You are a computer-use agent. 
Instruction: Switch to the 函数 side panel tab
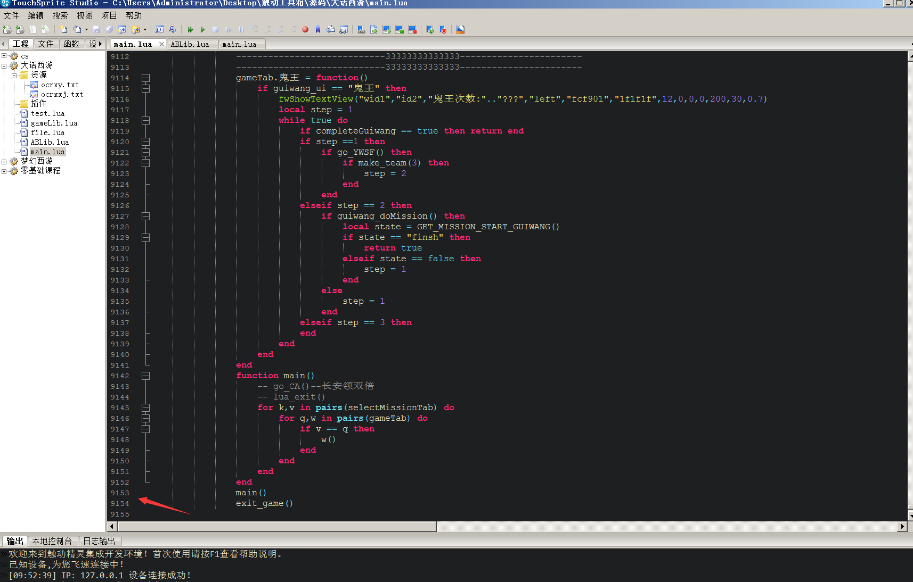pos(71,44)
